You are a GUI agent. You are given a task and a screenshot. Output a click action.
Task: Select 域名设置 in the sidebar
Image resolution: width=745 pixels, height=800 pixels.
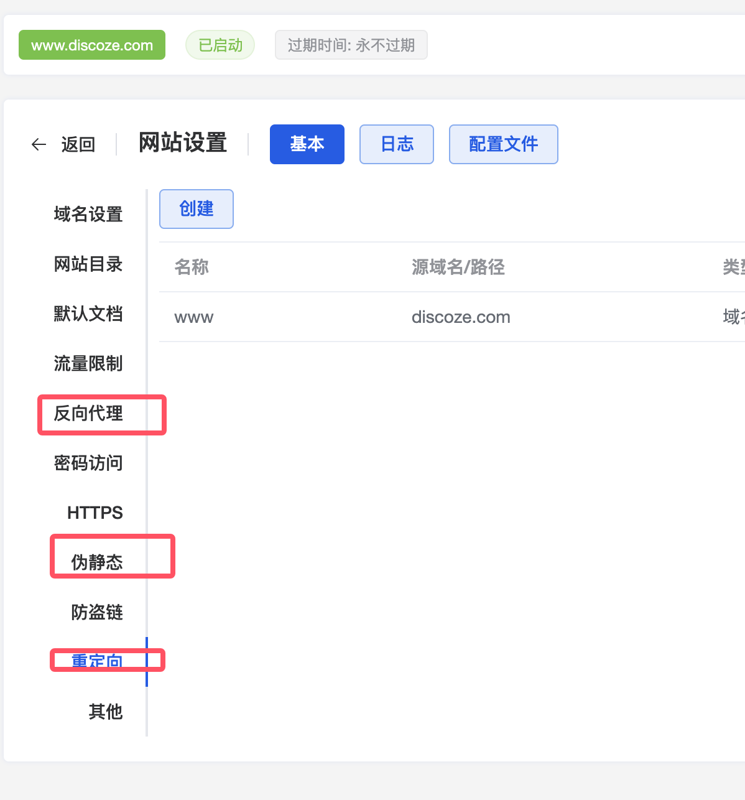[88, 215]
